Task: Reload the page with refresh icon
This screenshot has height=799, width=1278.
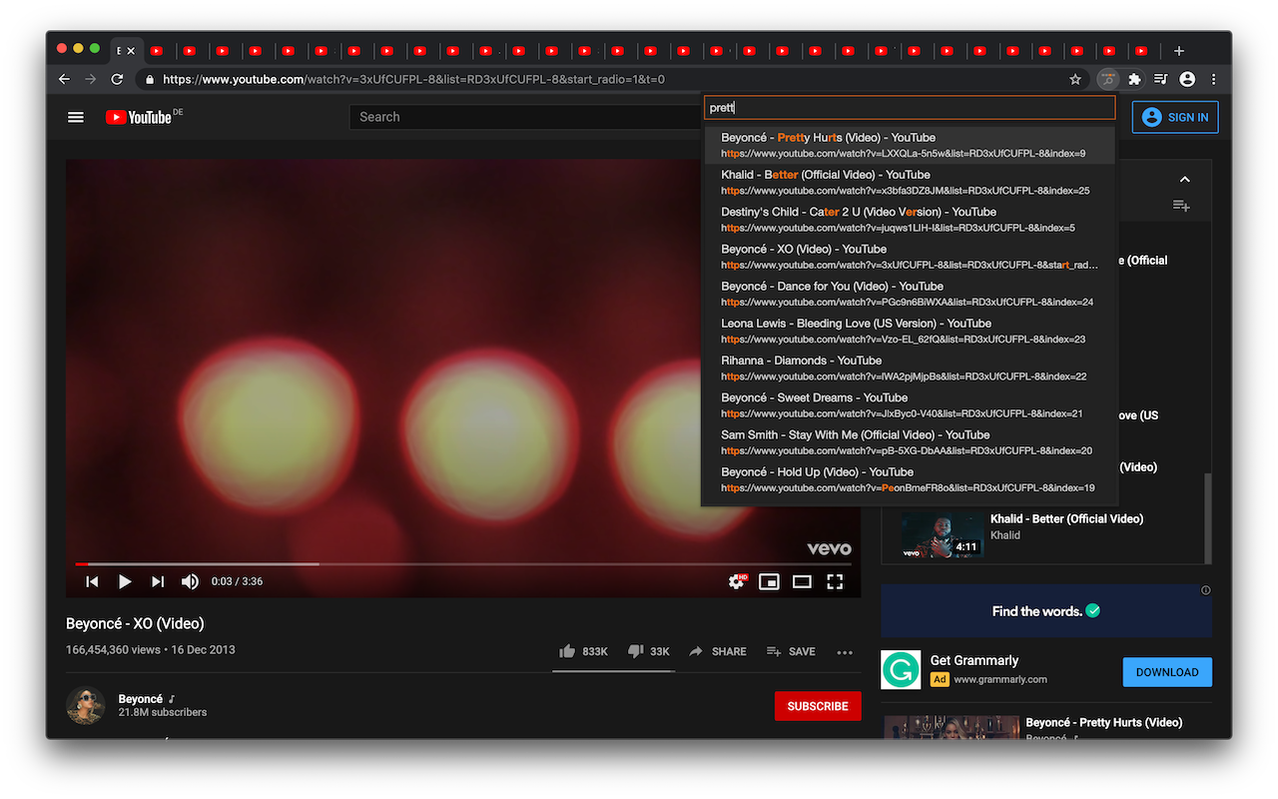Action: coord(117,79)
